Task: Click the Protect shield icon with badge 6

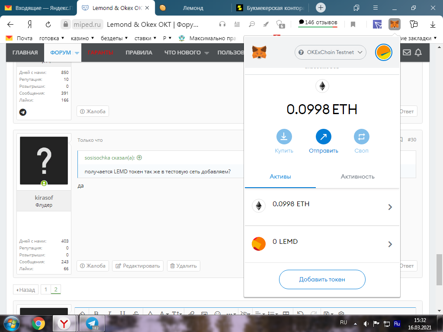Action: [x=280, y=24]
